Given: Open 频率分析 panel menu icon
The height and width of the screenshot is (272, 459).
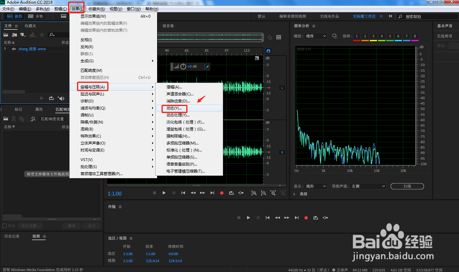Looking at the screenshot, I should [314, 26].
